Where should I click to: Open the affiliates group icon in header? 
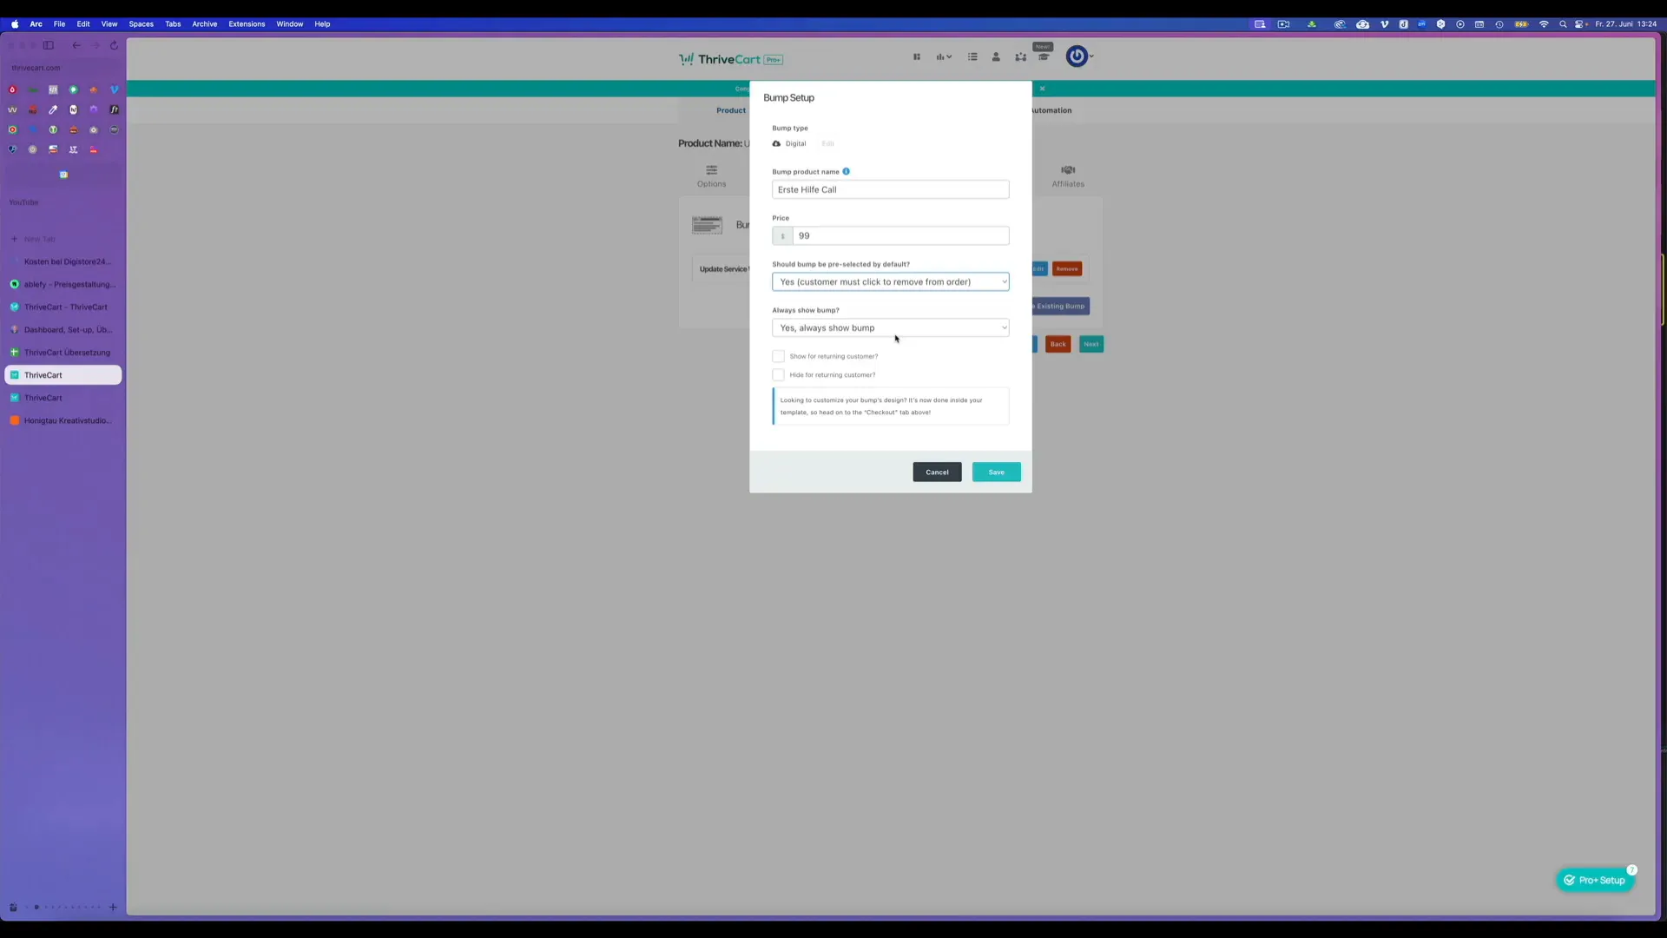click(1020, 57)
